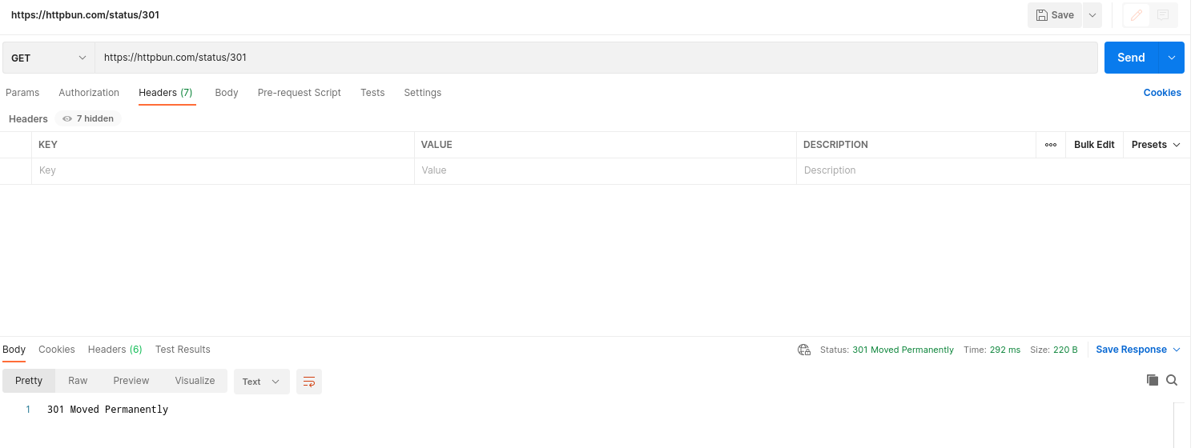Select the response Body tab
The width and height of the screenshot is (1203, 448).
(x=14, y=350)
